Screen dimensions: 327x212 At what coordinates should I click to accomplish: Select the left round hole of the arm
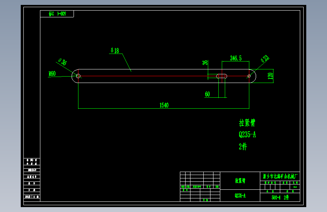(78, 76)
